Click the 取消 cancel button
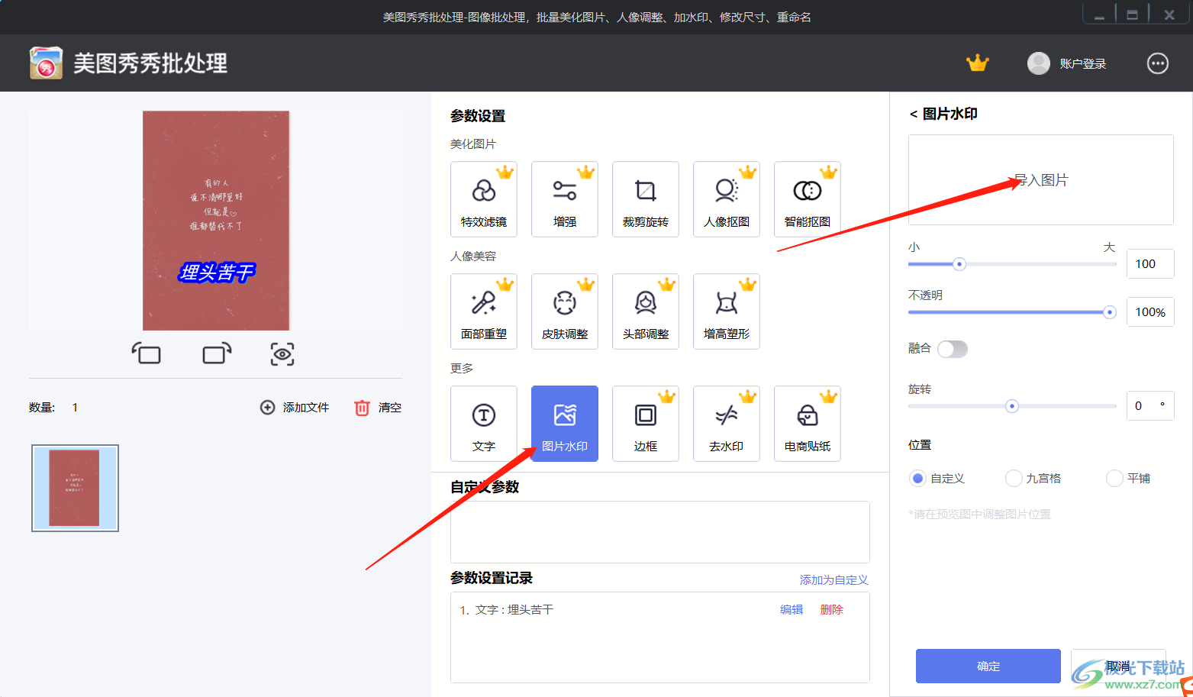 click(1118, 666)
